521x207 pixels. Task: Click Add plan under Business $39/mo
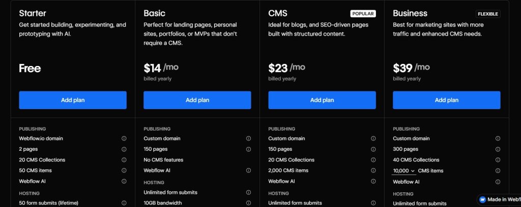(x=447, y=100)
